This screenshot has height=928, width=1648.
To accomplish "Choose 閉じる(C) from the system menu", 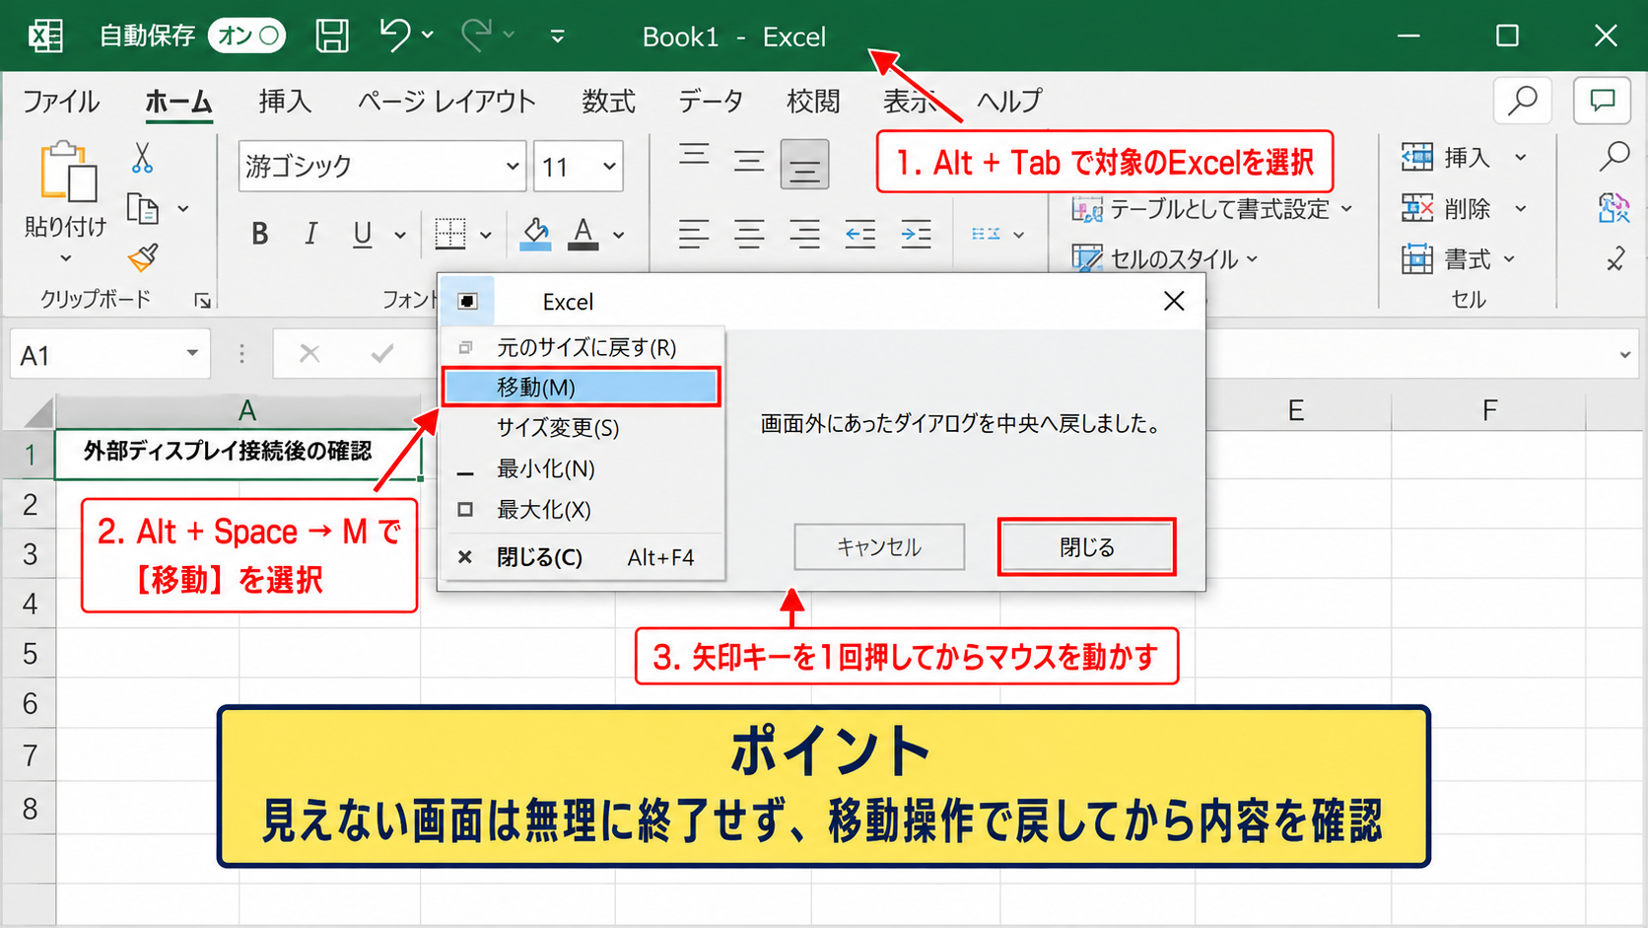I will click(x=581, y=557).
